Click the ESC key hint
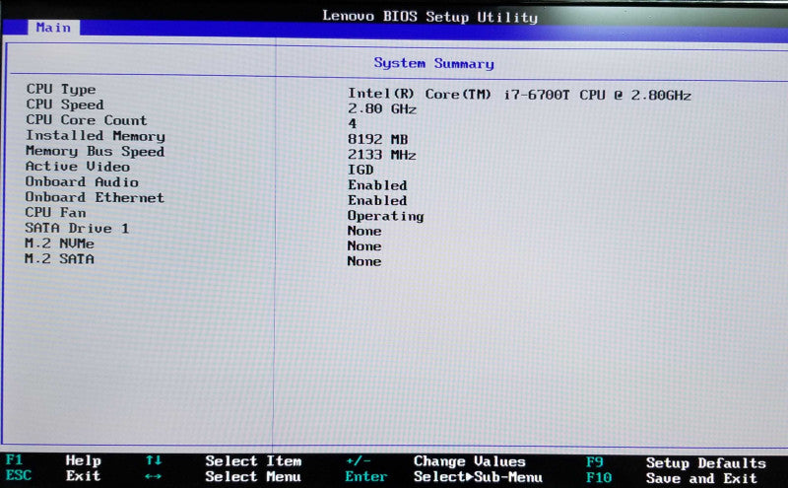The image size is (788, 488). [19, 475]
